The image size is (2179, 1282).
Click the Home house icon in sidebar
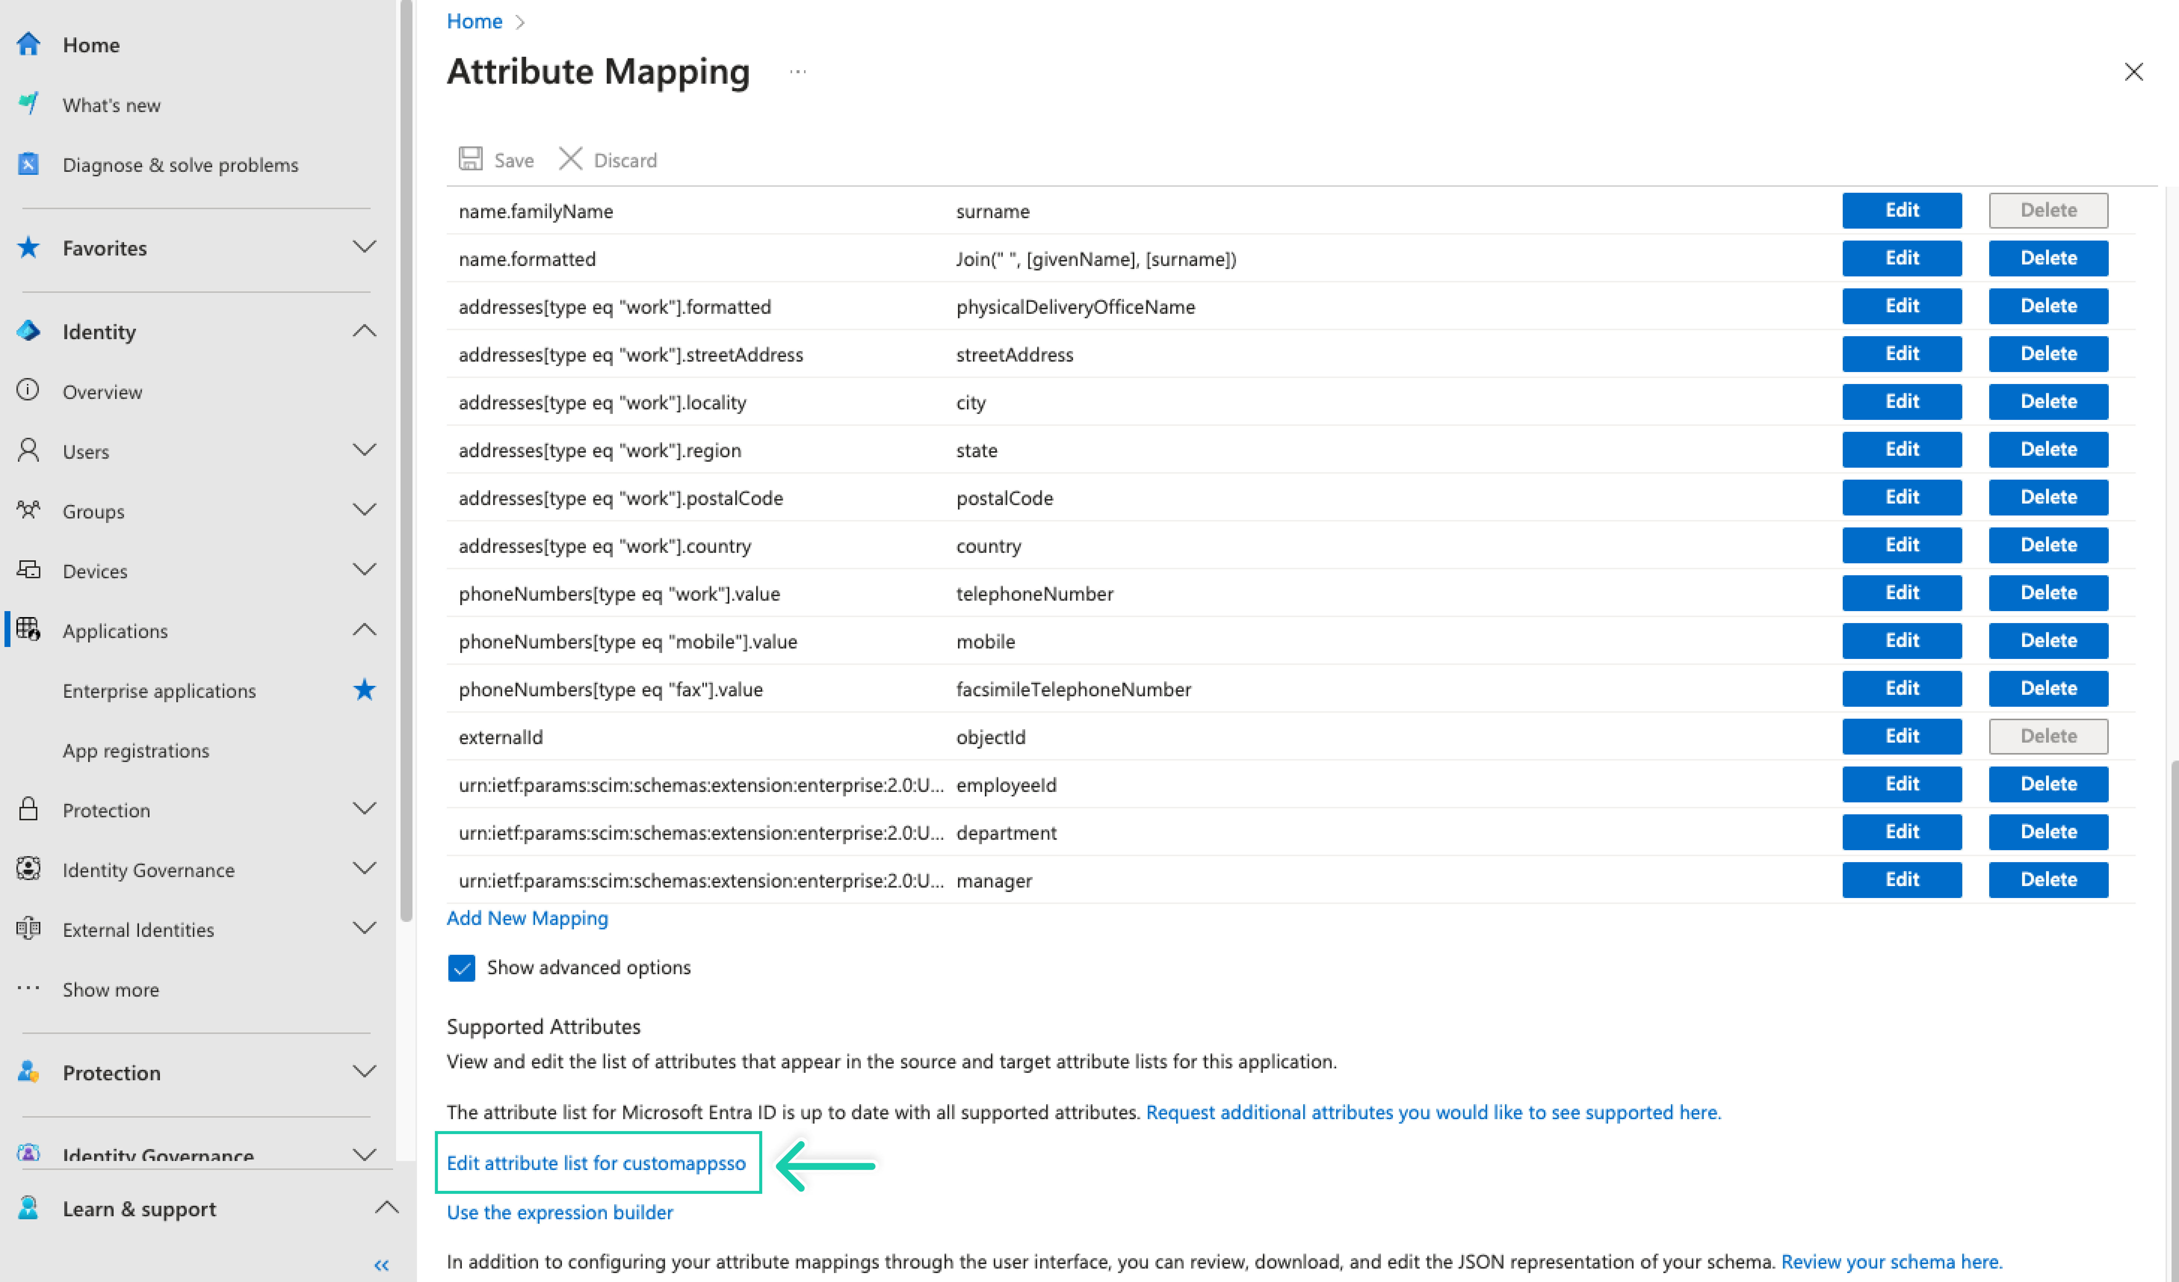tap(28, 44)
